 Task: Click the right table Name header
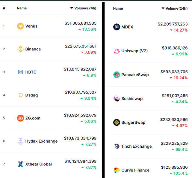coord(118,8)
